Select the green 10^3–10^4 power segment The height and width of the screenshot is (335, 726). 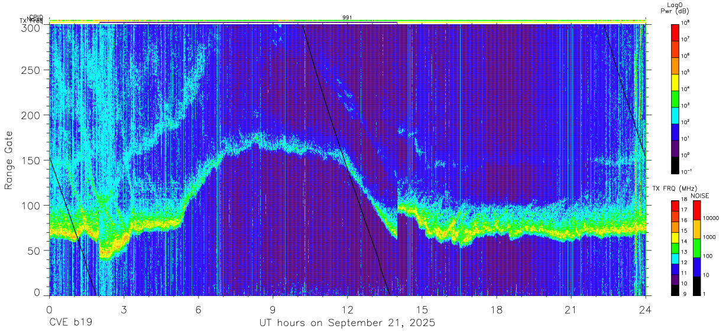click(x=675, y=98)
